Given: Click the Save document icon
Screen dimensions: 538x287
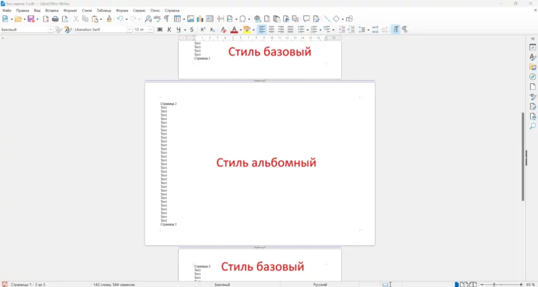Looking at the screenshot, I should coord(31,19).
